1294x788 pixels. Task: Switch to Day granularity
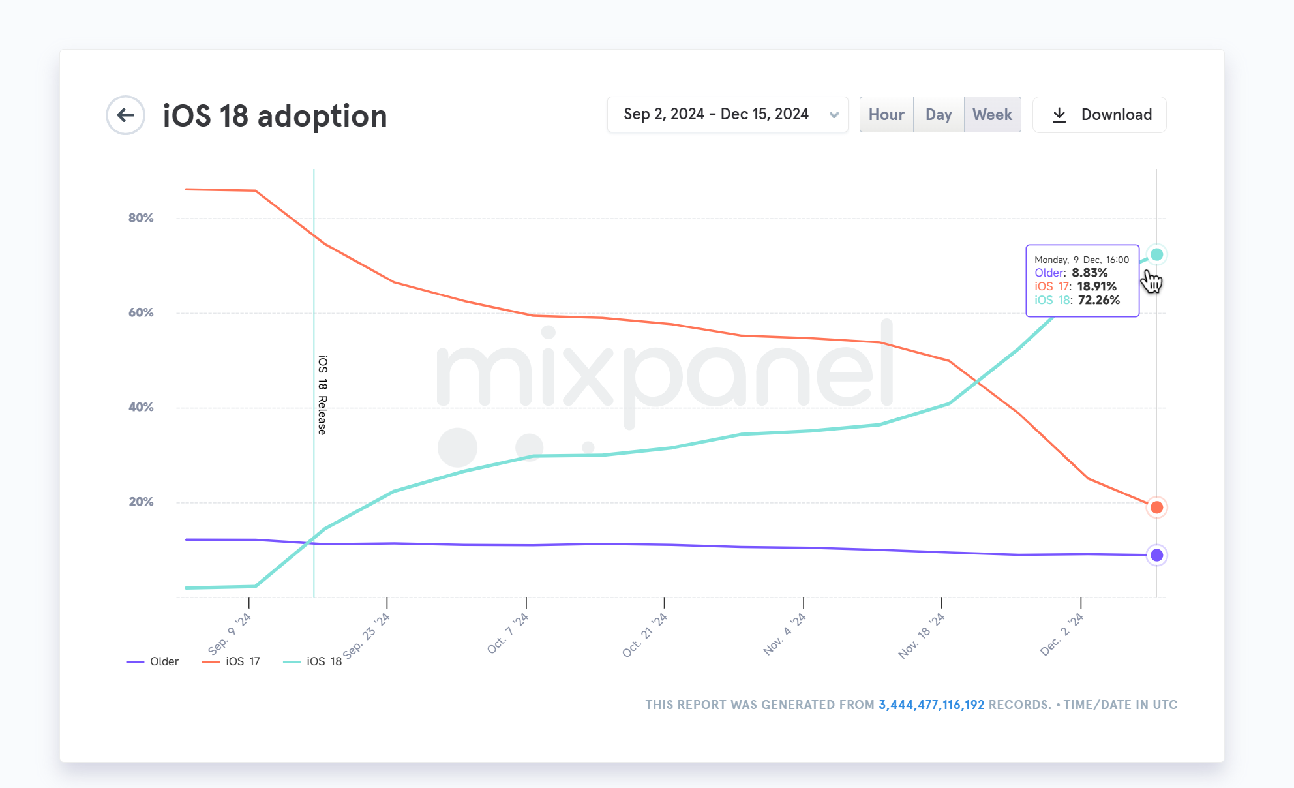click(x=939, y=115)
